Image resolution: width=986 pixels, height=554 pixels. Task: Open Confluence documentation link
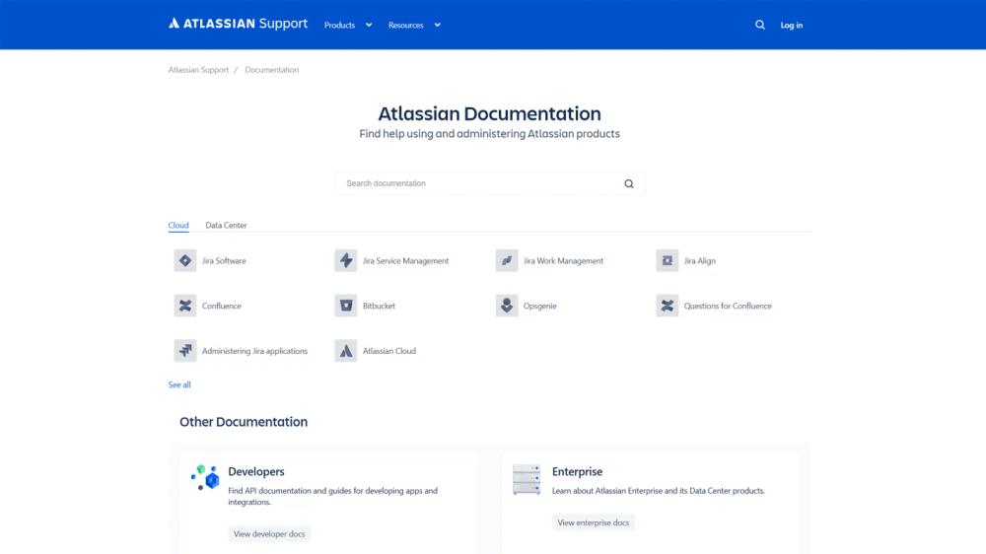tap(221, 307)
